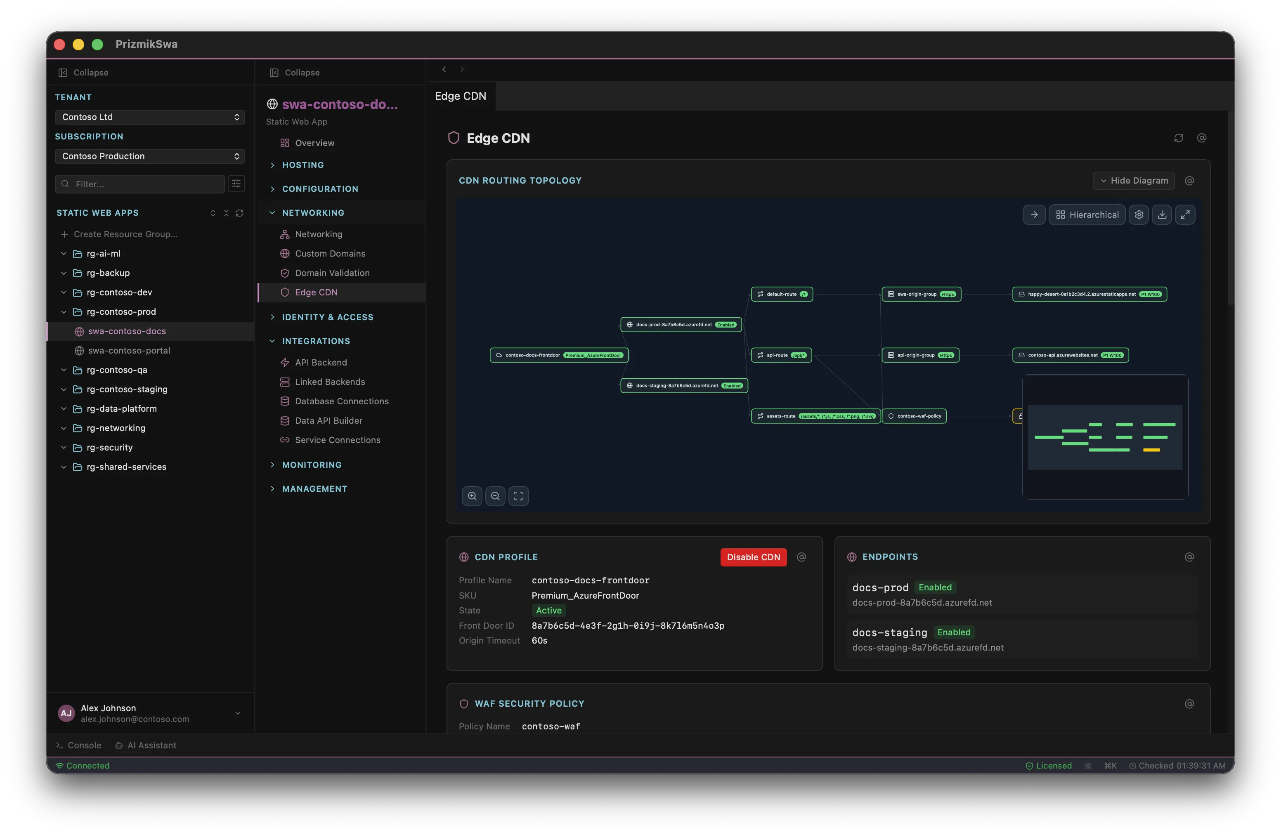Fit diagram to view icon
Image resolution: width=1281 pixels, height=835 pixels.
click(x=518, y=496)
